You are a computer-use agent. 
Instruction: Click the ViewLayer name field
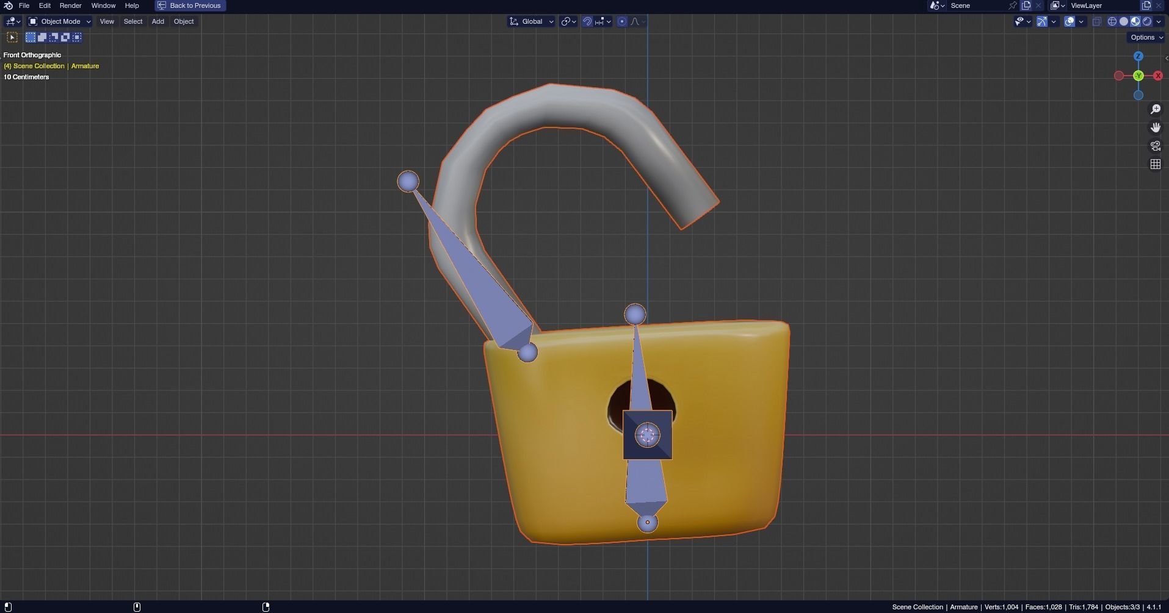tap(1104, 5)
